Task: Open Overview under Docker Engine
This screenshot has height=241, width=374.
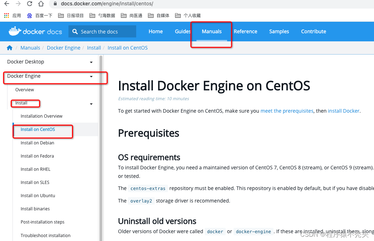Action: tap(25, 90)
